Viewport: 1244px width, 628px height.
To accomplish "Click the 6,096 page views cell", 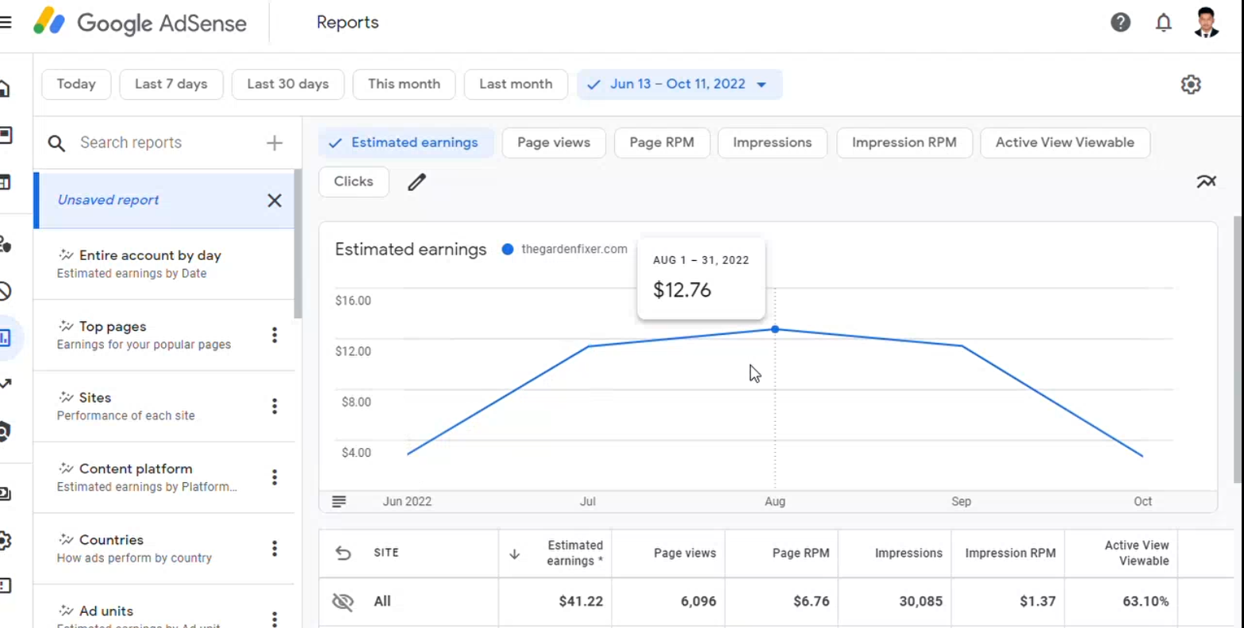I will click(698, 601).
